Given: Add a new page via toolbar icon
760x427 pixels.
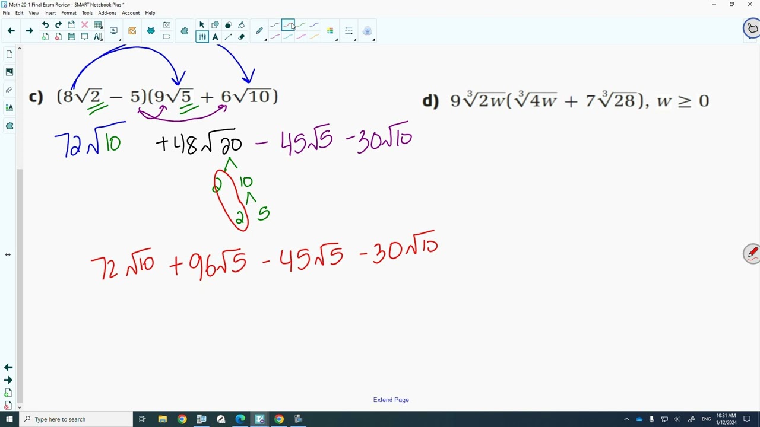Looking at the screenshot, I should 45,37.
